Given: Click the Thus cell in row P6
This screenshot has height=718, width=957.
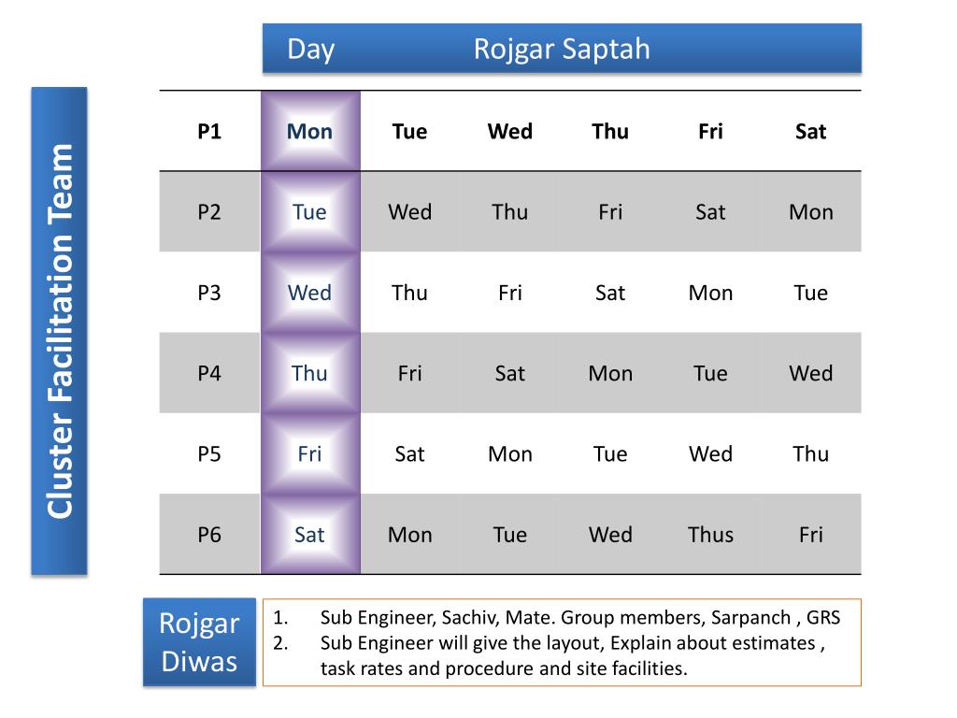Looking at the screenshot, I should pyautogui.click(x=710, y=534).
